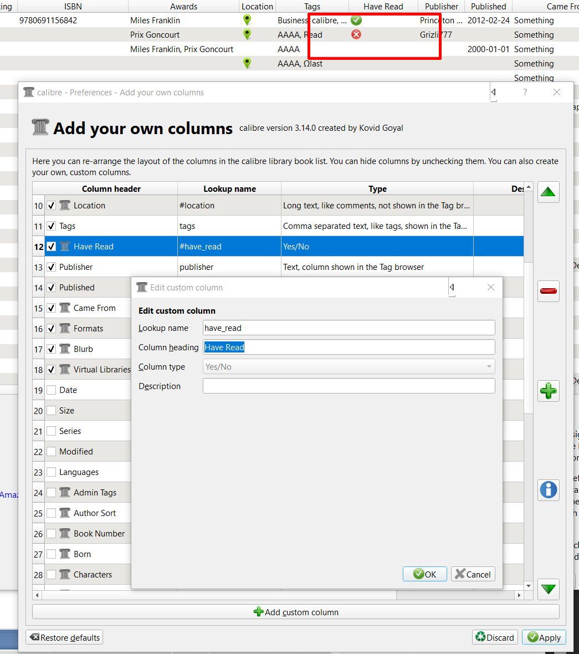Click the Came From custom column icon

(65, 308)
